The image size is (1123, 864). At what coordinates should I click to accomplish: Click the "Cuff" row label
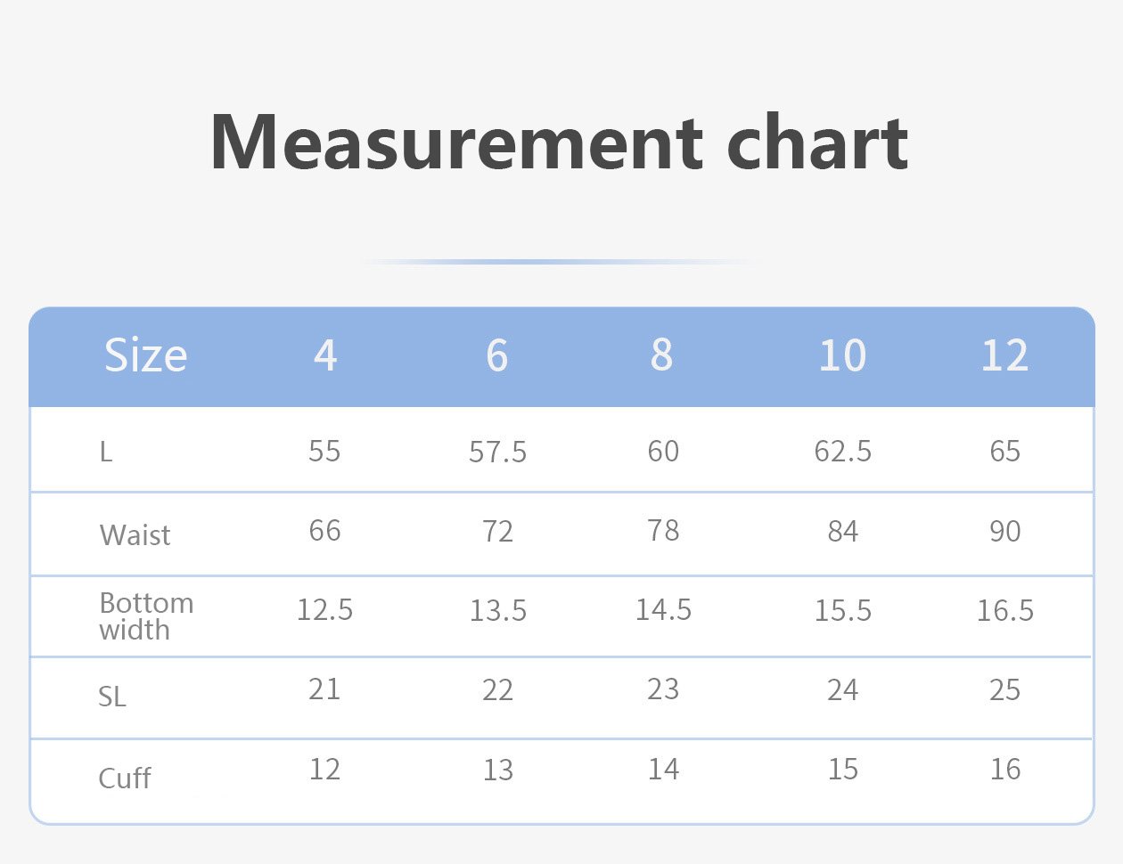125,778
